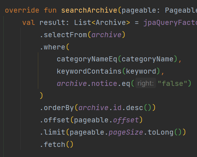The height and width of the screenshot is (157, 197).
Task: Click the List<Archive> type annotation
Action: tap(102, 23)
